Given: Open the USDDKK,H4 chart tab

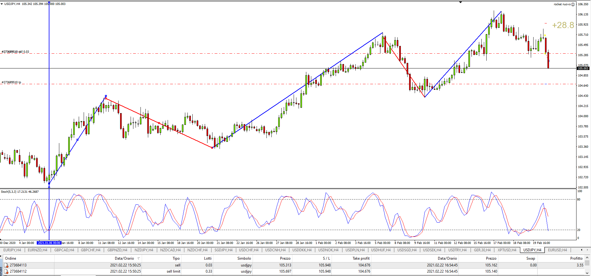Looking at the screenshot, I should click(x=302, y=250).
